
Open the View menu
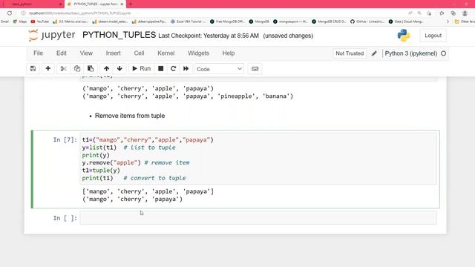pyautogui.click(x=86, y=53)
